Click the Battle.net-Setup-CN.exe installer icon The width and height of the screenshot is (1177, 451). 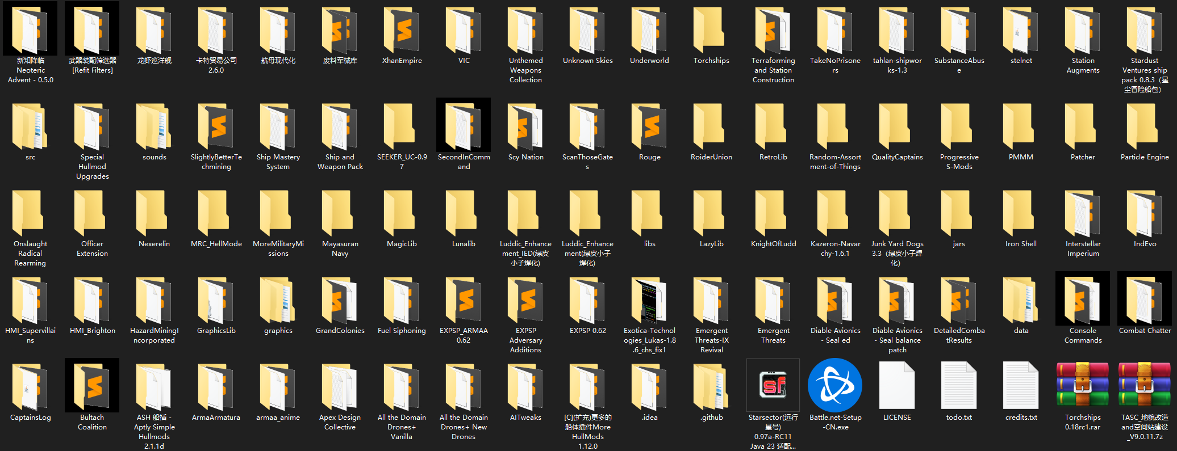point(835,385)
